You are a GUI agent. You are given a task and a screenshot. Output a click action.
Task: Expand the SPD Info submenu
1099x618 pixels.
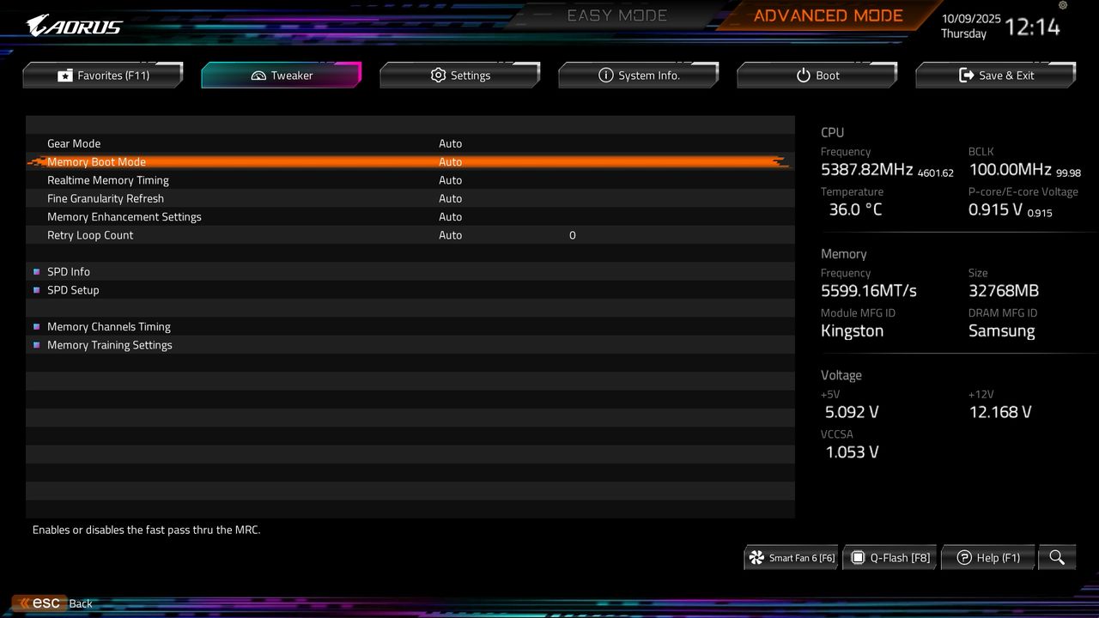(69, 271)
